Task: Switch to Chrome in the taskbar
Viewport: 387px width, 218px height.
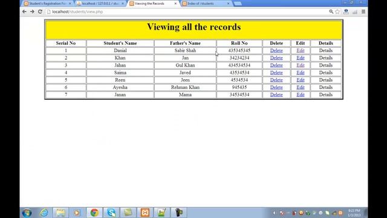Action: click(x=94, y=213)
